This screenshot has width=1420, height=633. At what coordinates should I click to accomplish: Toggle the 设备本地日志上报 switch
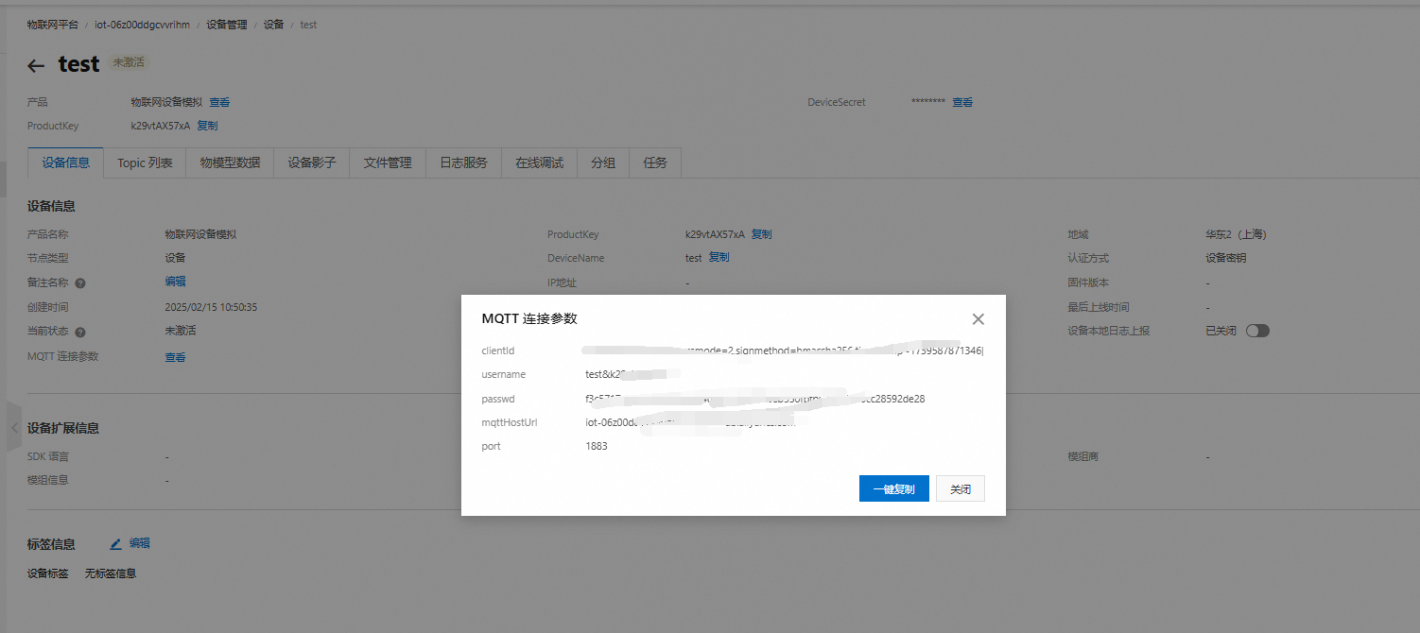click(x=1257, y=331)
